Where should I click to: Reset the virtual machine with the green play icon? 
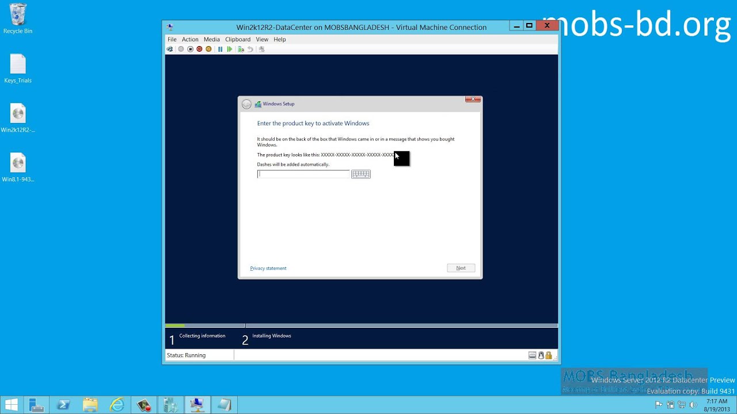tap(229, 49)
